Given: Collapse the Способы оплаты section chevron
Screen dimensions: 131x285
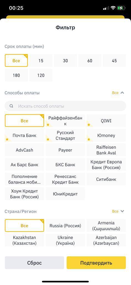Looking at the screenshot, I should (122, 93).
